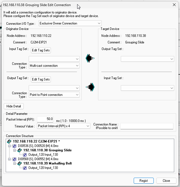Click Edit Tag Sets for Input Tag Set
180x187 pixels.
[x=41, y=50]
